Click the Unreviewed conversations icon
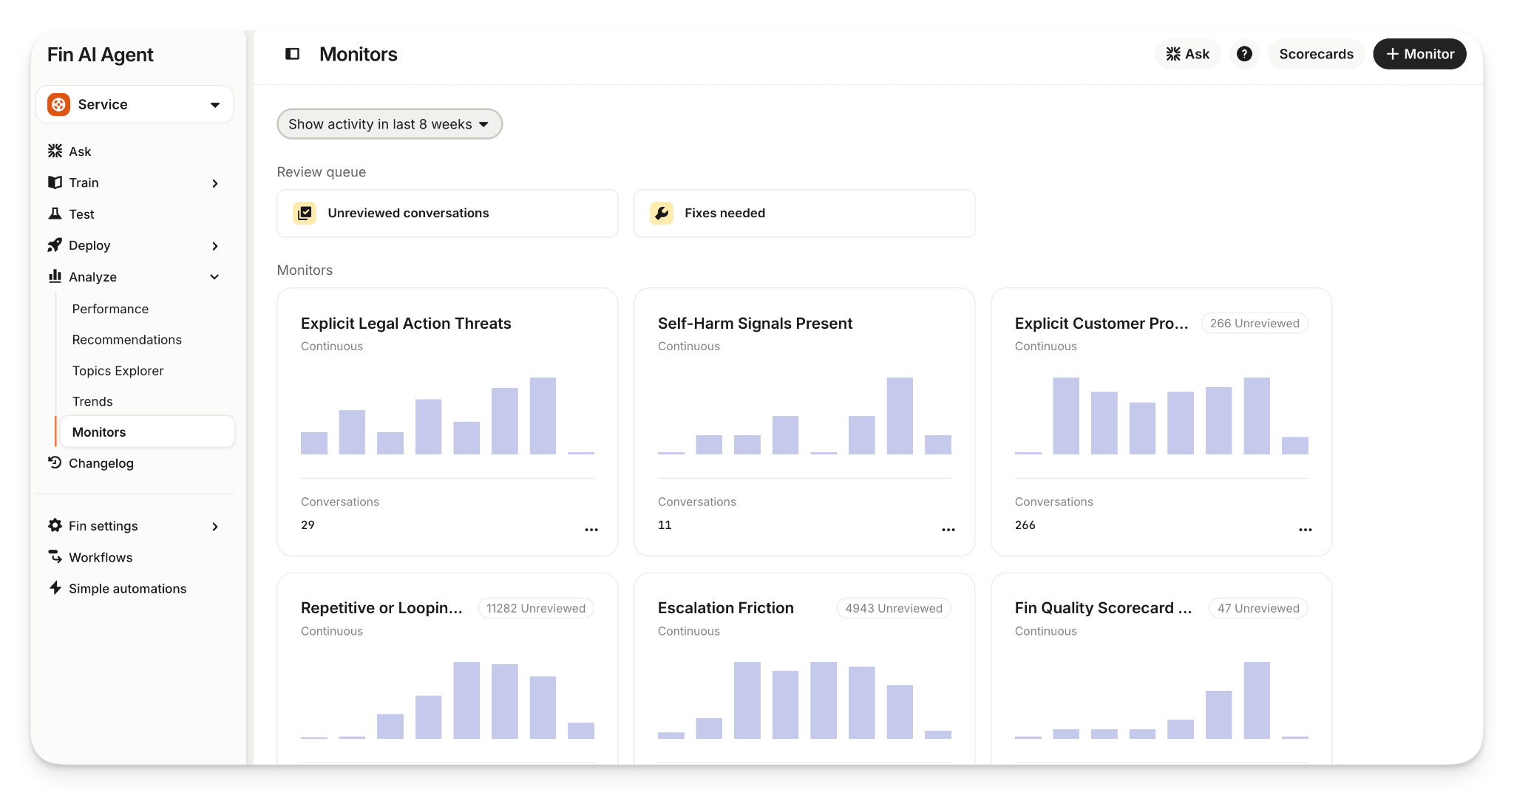Viewport: 1514px width, 795px height. (305, 214)
